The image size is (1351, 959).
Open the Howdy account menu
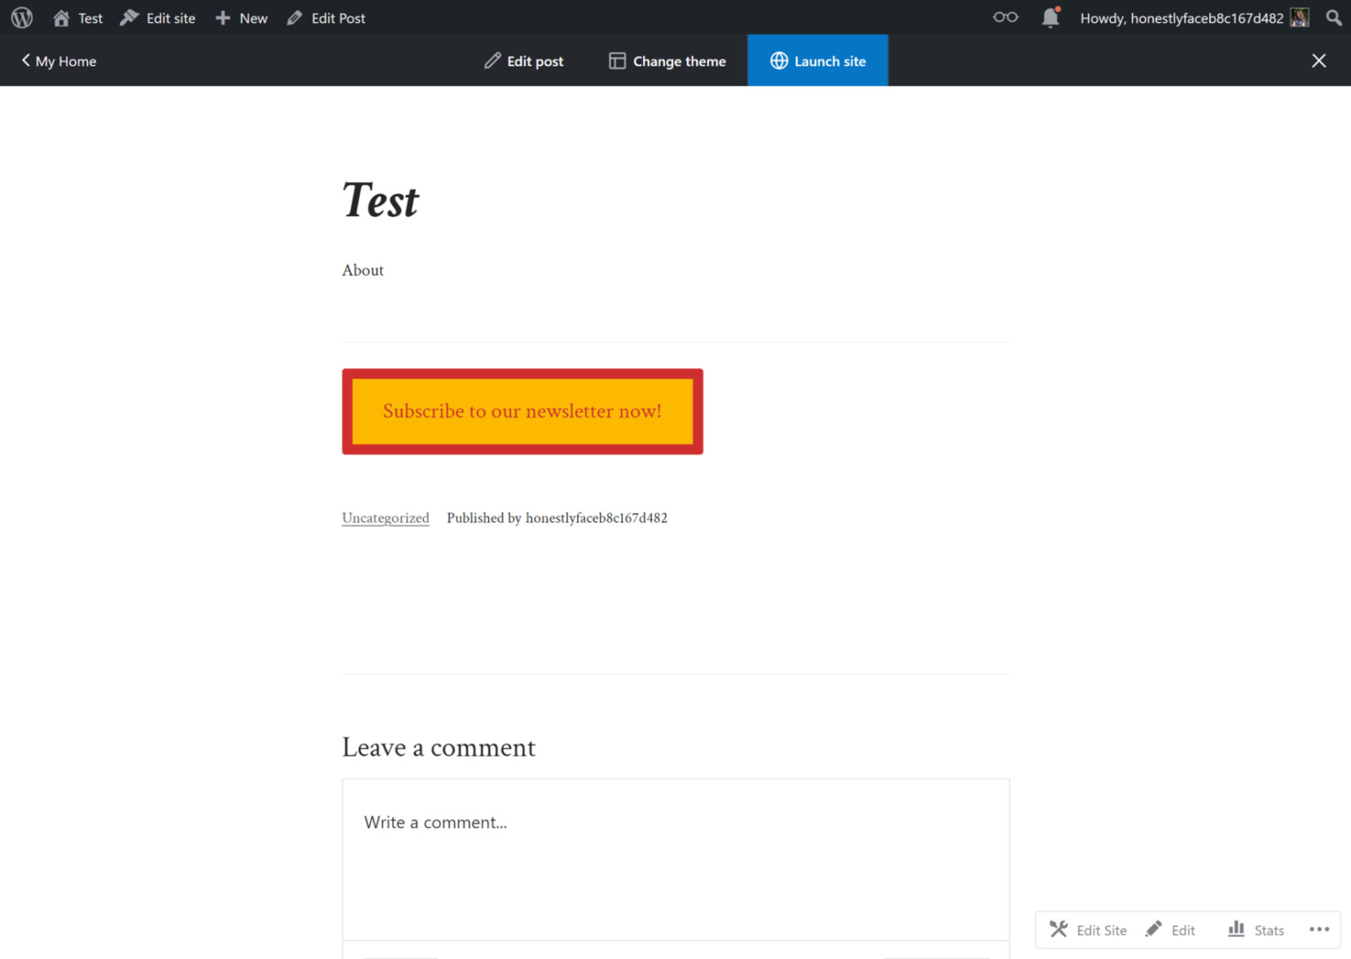[x=1180, y=18]
